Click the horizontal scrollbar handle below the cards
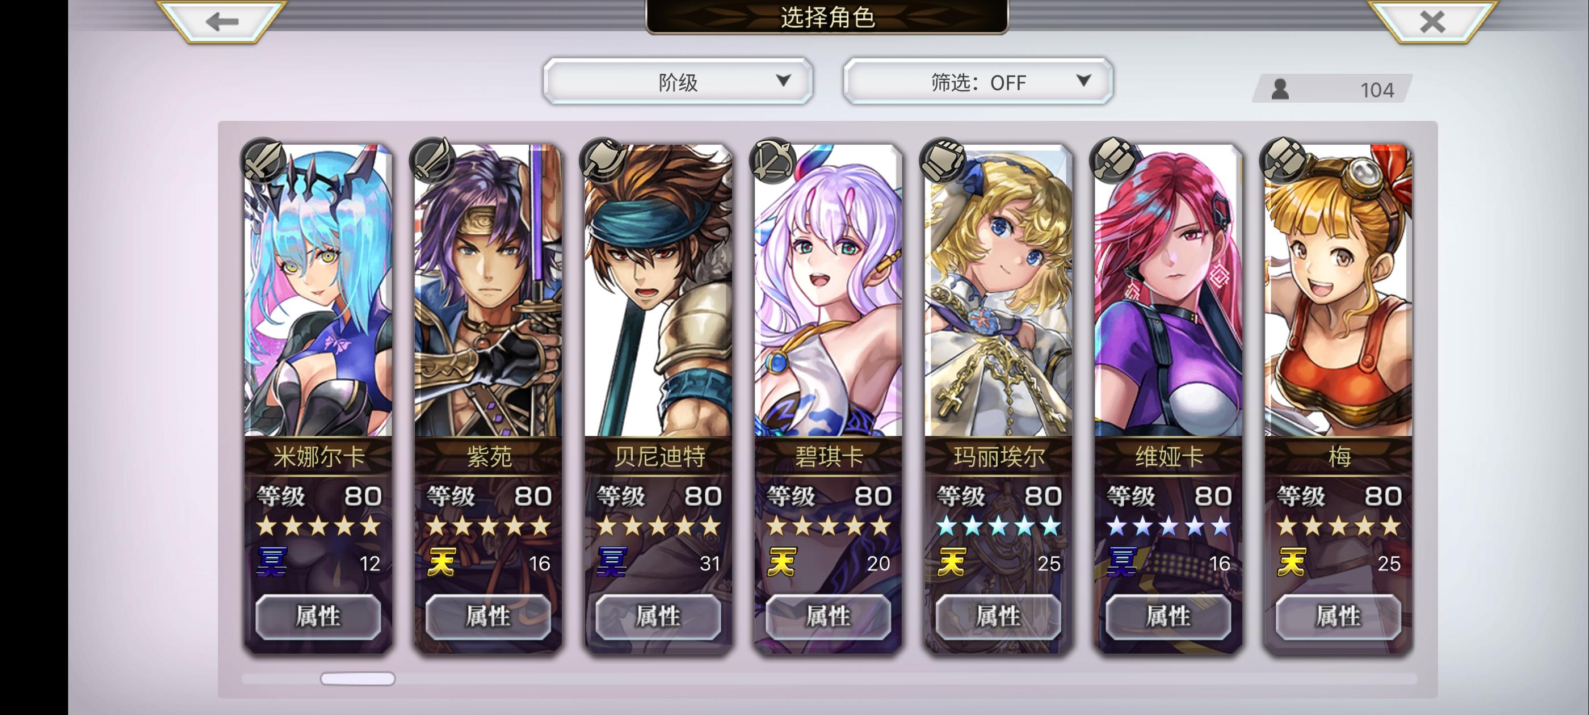Viewport: 1589px width, 715px height. [x=358, y=679]
